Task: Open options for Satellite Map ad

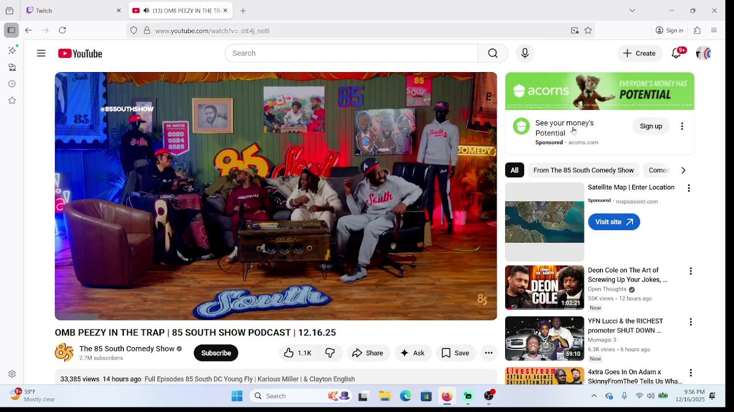Action: click(689, 188)
